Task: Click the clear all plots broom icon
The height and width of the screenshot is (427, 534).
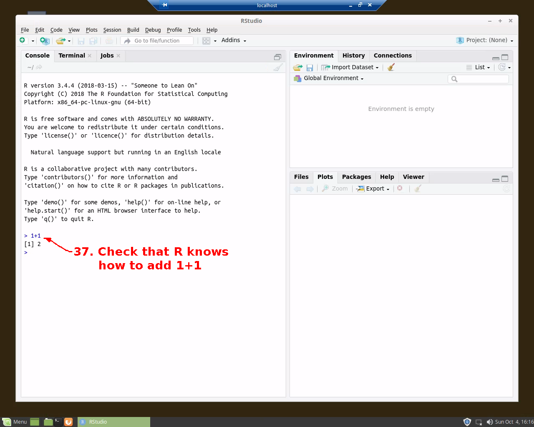Action: [x=418, y=188]
